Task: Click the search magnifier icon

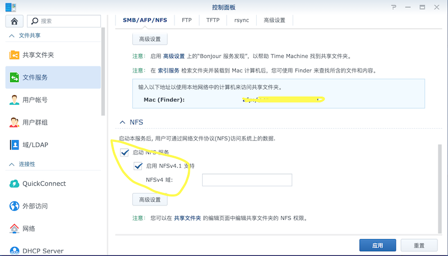Action: pyautogui.click(x=34, y=21)
